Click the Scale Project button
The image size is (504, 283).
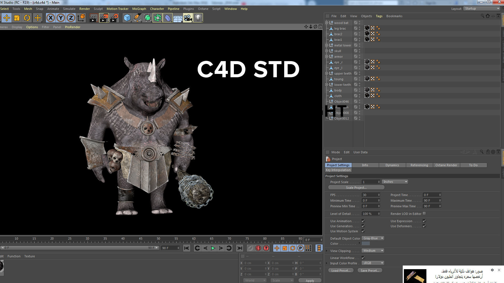(356, 188)
